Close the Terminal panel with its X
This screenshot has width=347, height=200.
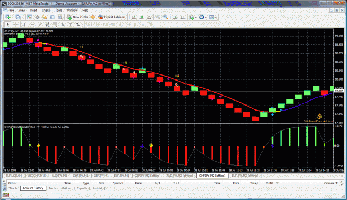[4, 181]
